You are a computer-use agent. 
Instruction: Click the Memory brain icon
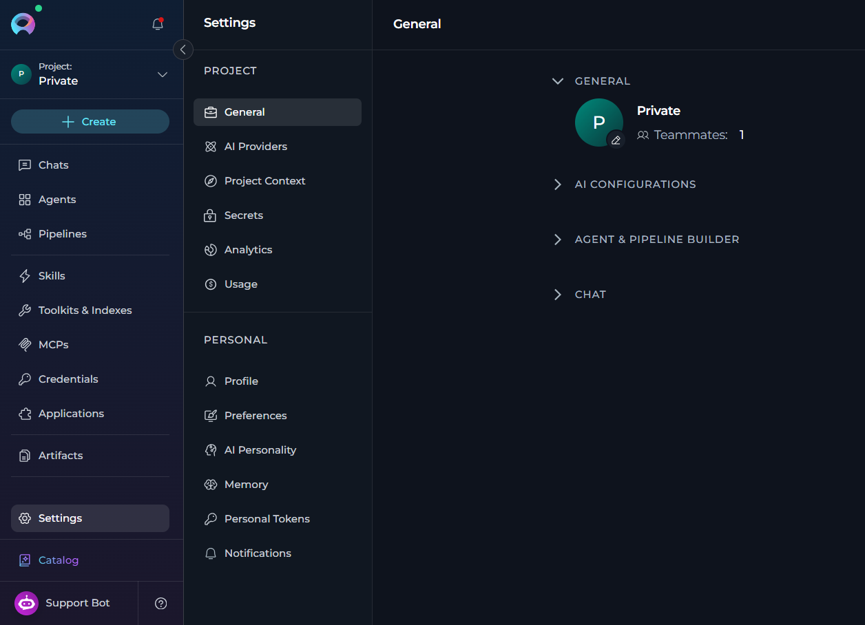pyautogui.click(x=211, y=485)
